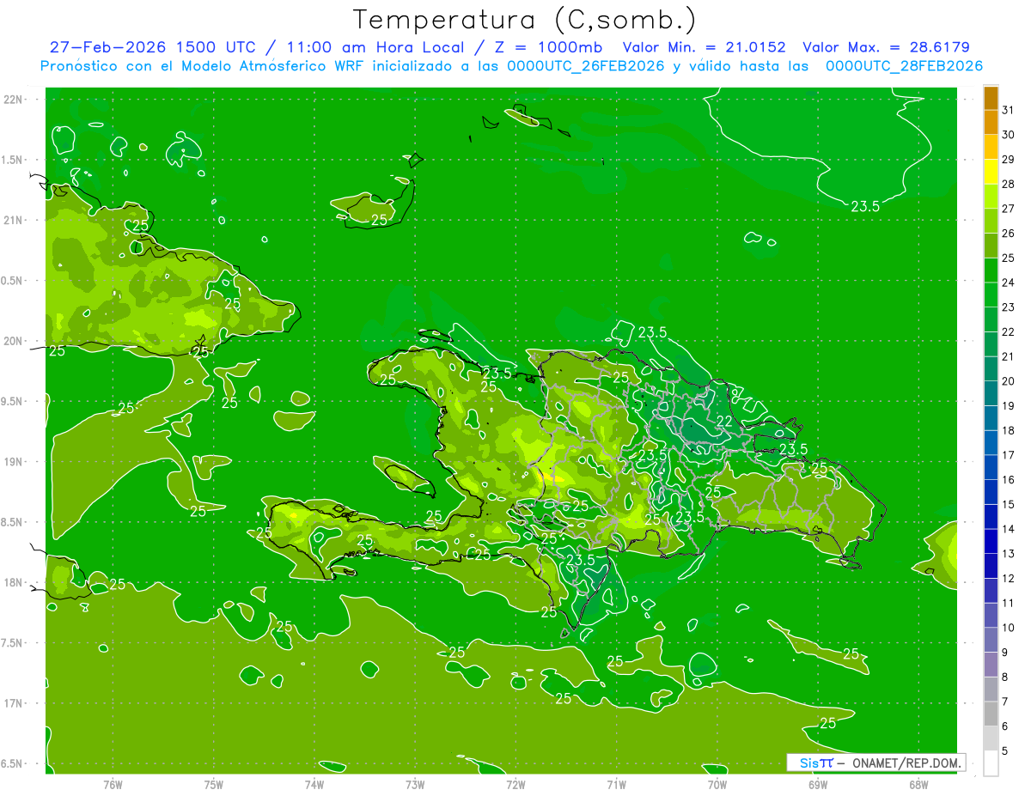Click the '21N' latitude label
Viewport: 1031px width, 796px height.
[12, 221]
